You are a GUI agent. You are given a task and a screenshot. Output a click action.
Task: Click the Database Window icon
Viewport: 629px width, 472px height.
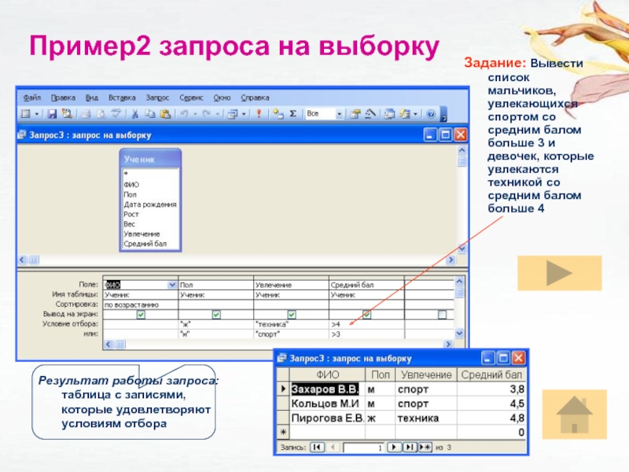pyautogui.click(x=389, y=114)
